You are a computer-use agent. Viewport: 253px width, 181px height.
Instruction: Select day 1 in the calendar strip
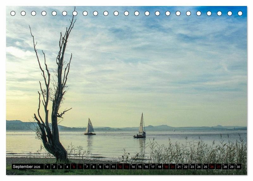click(47, 167)
